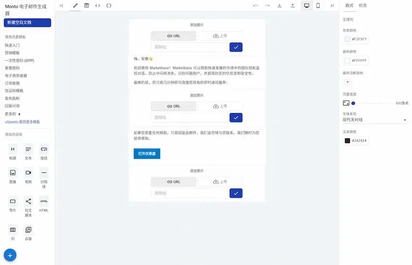Download the email document
Image resolution: width=412 pixels, height=265 pixels.
pos(280,6)
